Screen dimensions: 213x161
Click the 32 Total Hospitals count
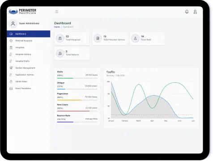67,36
